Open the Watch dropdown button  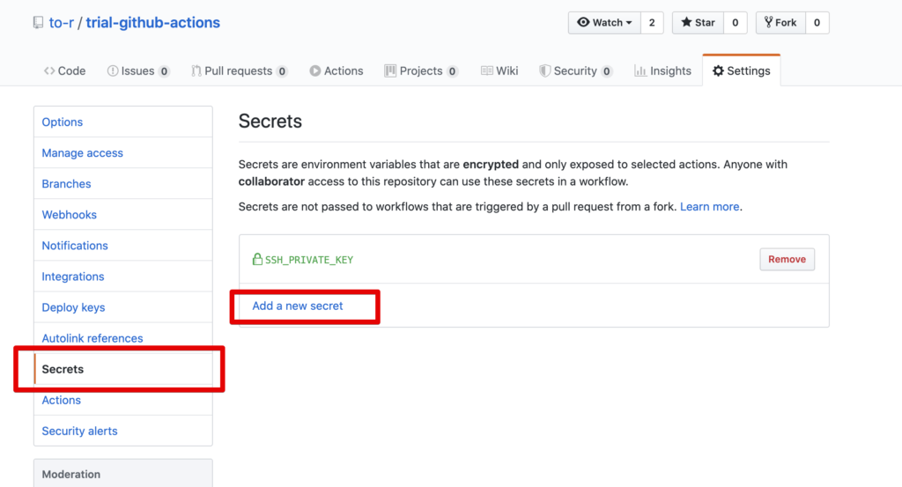(604, 22)
